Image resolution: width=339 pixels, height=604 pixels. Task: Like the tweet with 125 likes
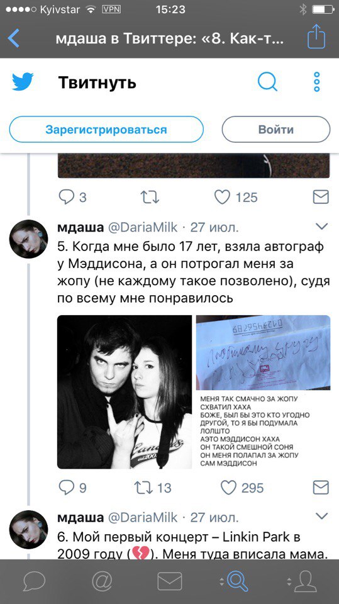coord(222,197)
